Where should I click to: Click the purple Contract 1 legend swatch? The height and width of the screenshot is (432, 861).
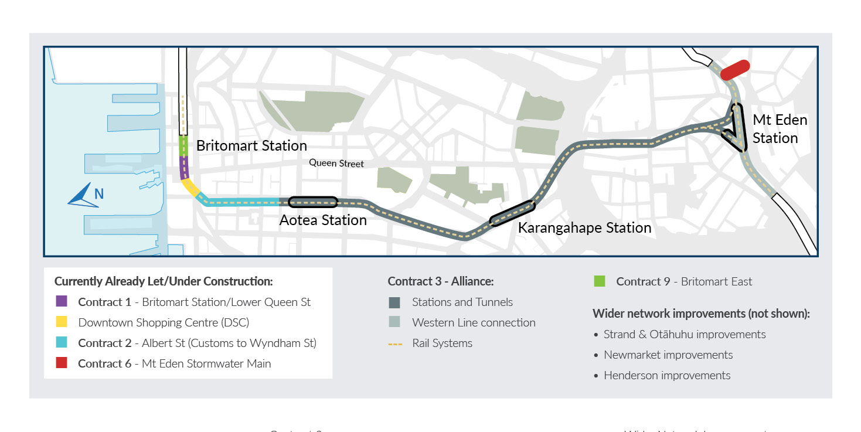point(62,302)
